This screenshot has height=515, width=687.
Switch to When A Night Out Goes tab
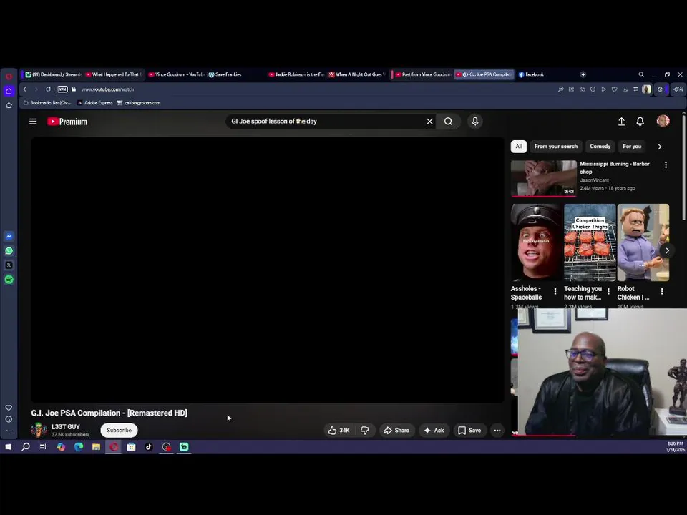357,74
